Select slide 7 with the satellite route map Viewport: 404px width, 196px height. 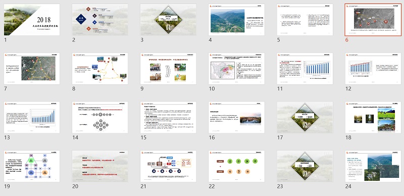32,69
